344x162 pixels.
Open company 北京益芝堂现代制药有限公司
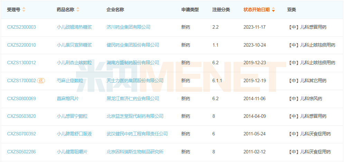click(x=135, y=116)
